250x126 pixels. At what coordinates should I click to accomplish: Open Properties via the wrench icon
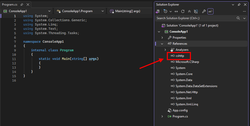pos(204,11)
